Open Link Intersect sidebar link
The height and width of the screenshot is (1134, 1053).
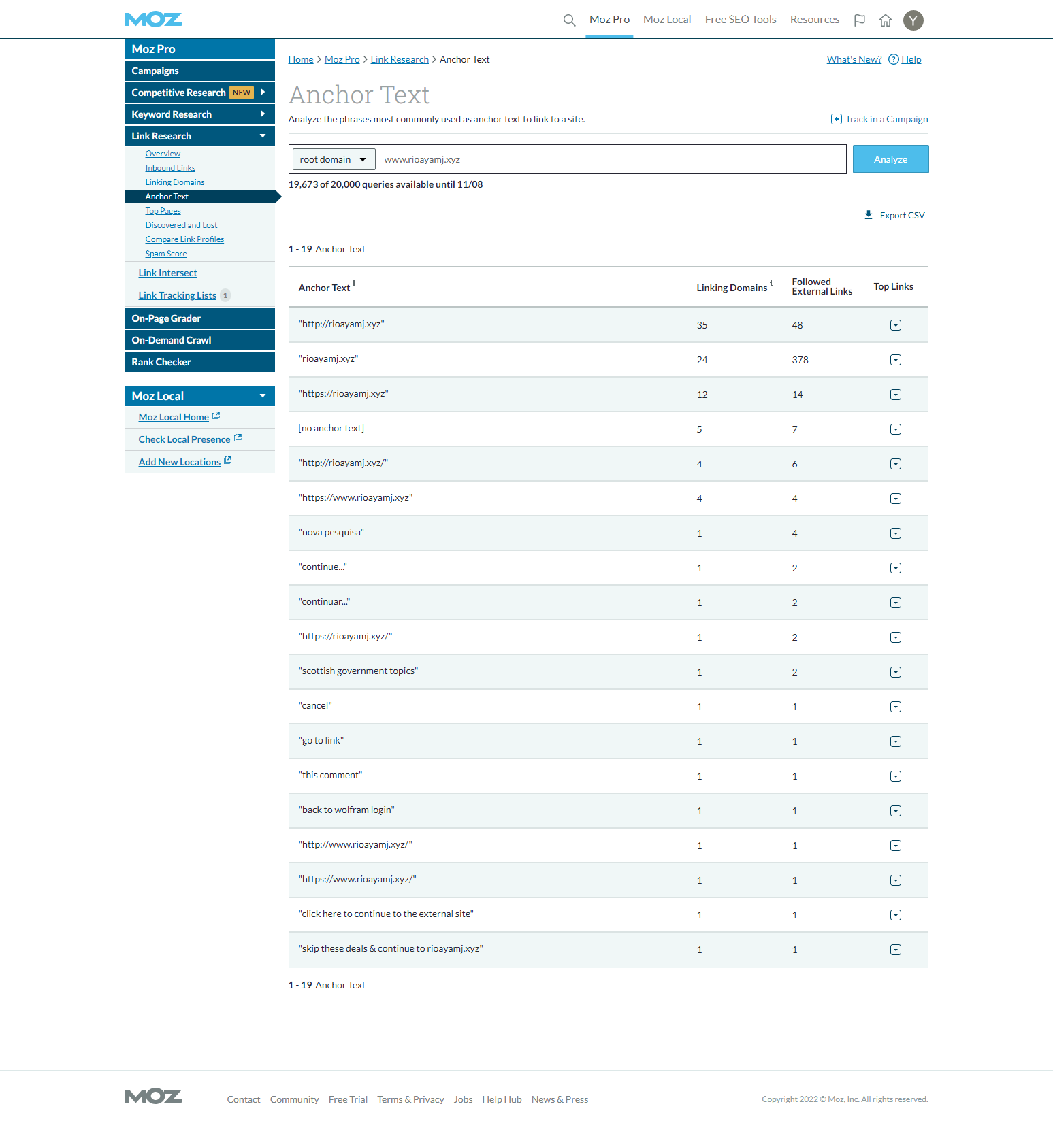pyautogui.click(x=167, y=273)
